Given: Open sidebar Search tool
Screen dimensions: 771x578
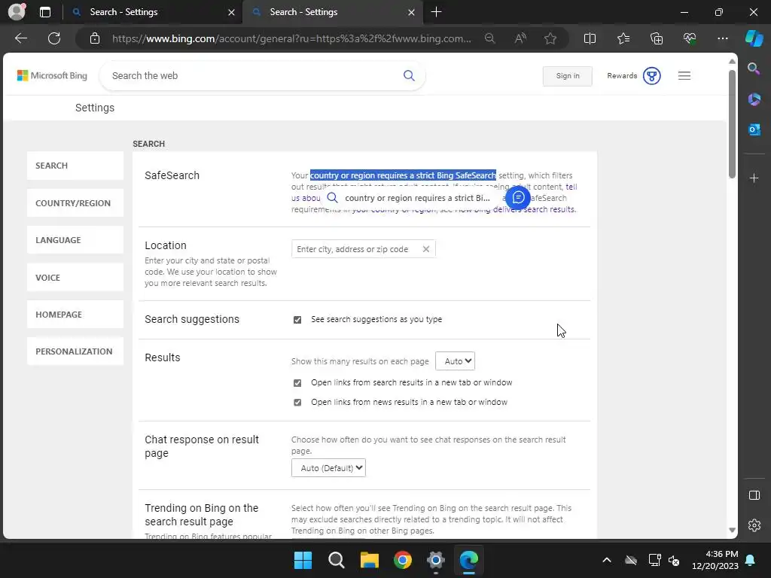Looking at the screenshot, I should 754,68.
